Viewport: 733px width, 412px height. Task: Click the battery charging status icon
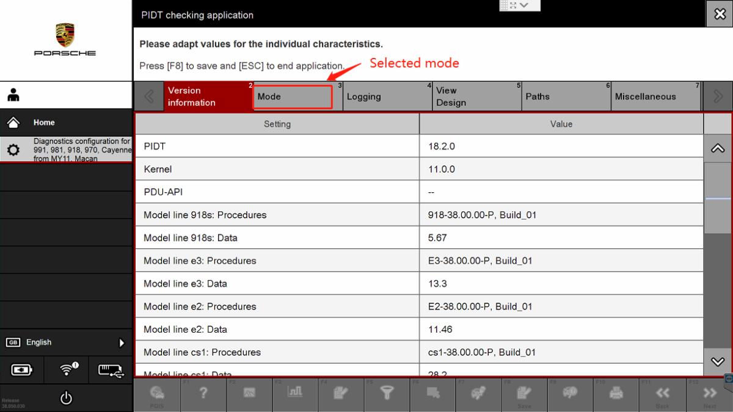(22, 370)
